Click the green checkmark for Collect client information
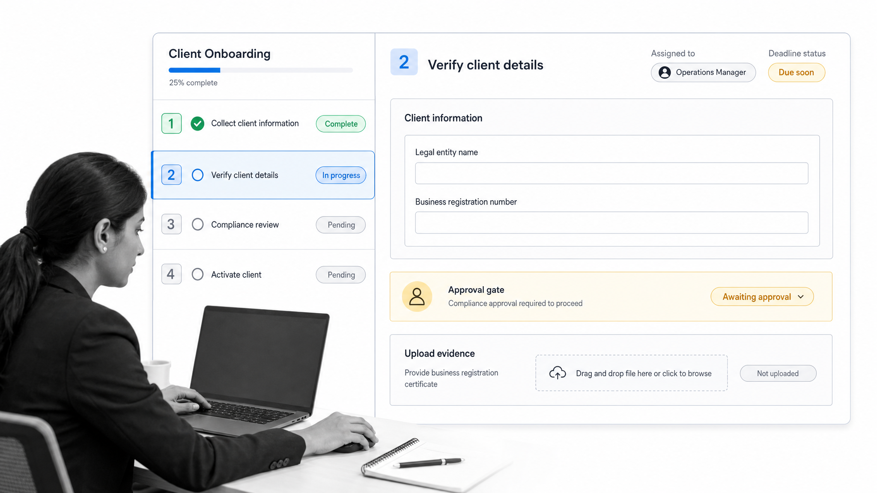 coord(197,124)
